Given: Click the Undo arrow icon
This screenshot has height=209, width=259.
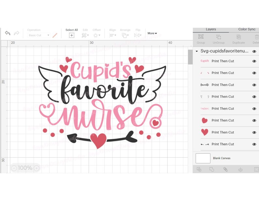Looking at the screenshot, I should pyautogui.click(x=8, y=33).
